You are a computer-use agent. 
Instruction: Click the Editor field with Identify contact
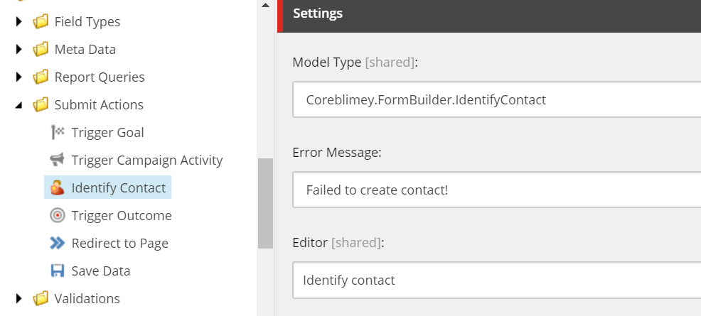tap(497, 280)
